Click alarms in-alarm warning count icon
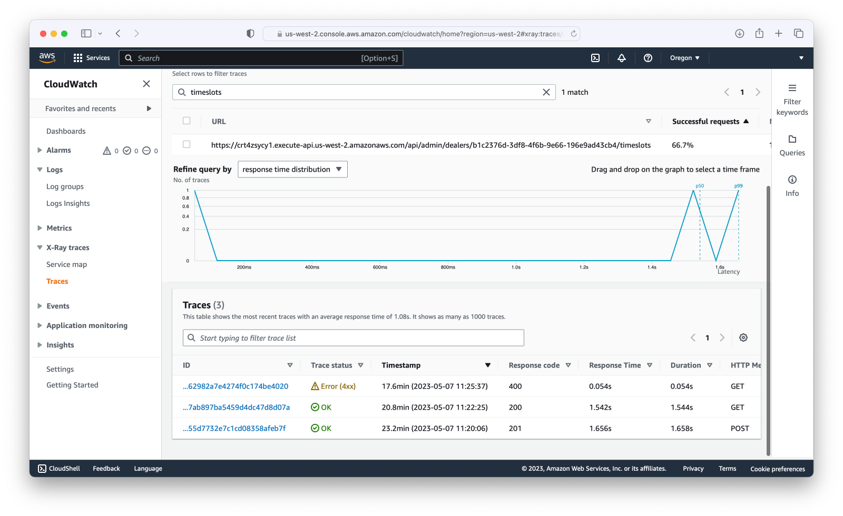This screenshot has width=843, height=516. 107,151
